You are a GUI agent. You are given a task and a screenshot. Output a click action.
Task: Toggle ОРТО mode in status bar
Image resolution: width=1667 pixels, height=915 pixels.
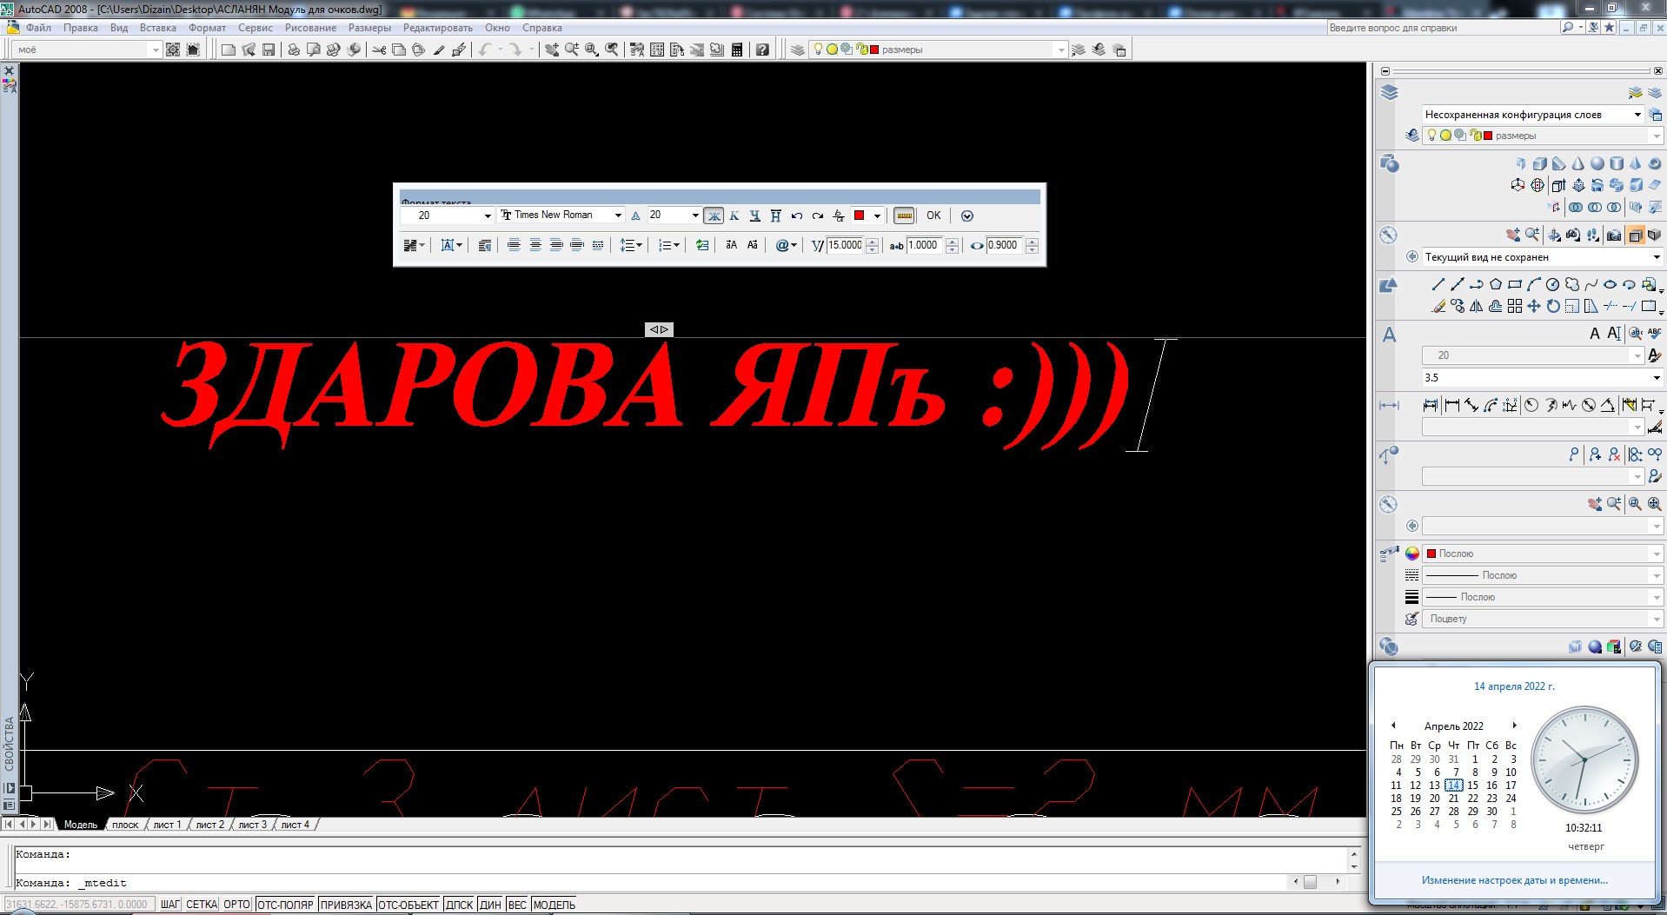click(236, 905)
